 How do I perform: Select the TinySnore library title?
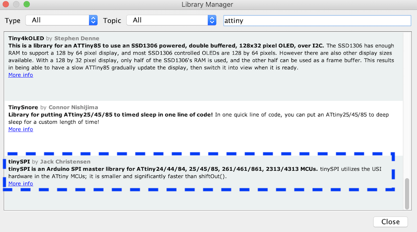pyautogui.click(x=23, y=107)
